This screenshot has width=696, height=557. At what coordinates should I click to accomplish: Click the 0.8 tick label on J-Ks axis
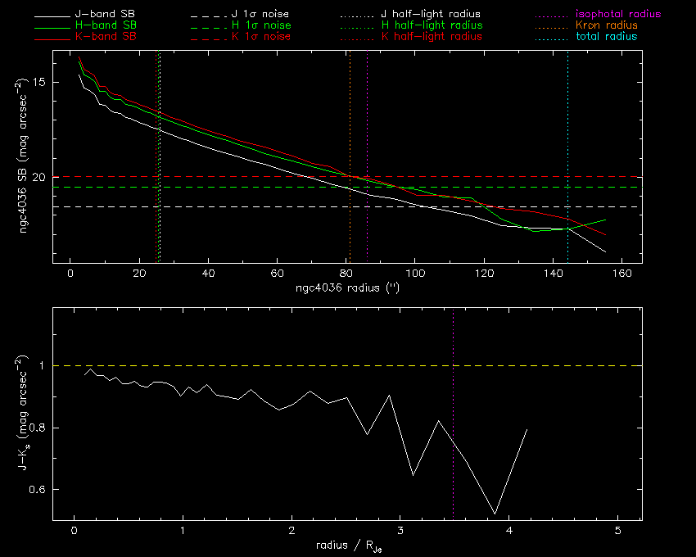(33, 428)
